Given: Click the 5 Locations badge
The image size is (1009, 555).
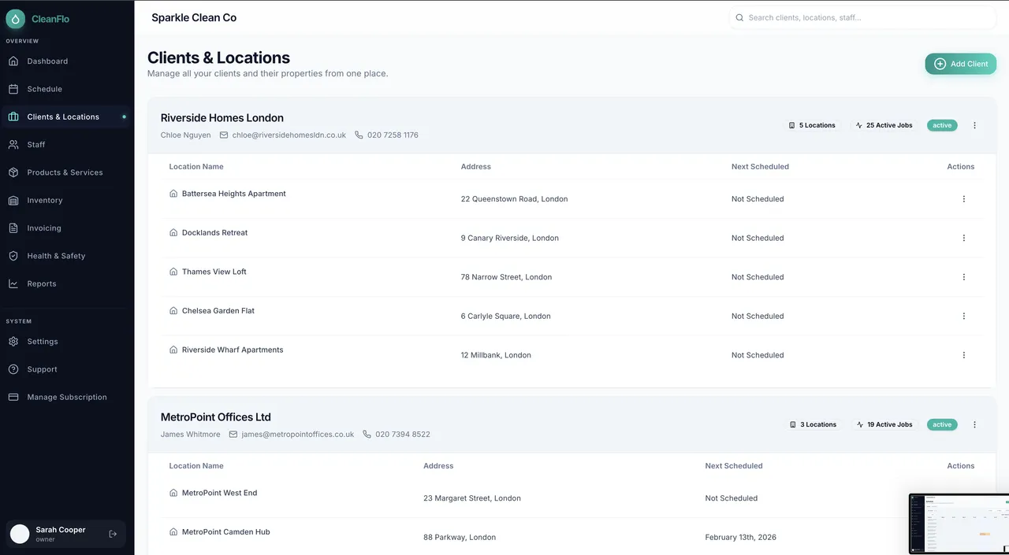Looking at the screenshot, I should click(812, 125).
